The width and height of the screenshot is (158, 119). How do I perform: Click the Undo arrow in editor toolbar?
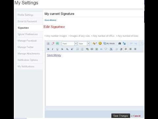click(131, 44)
